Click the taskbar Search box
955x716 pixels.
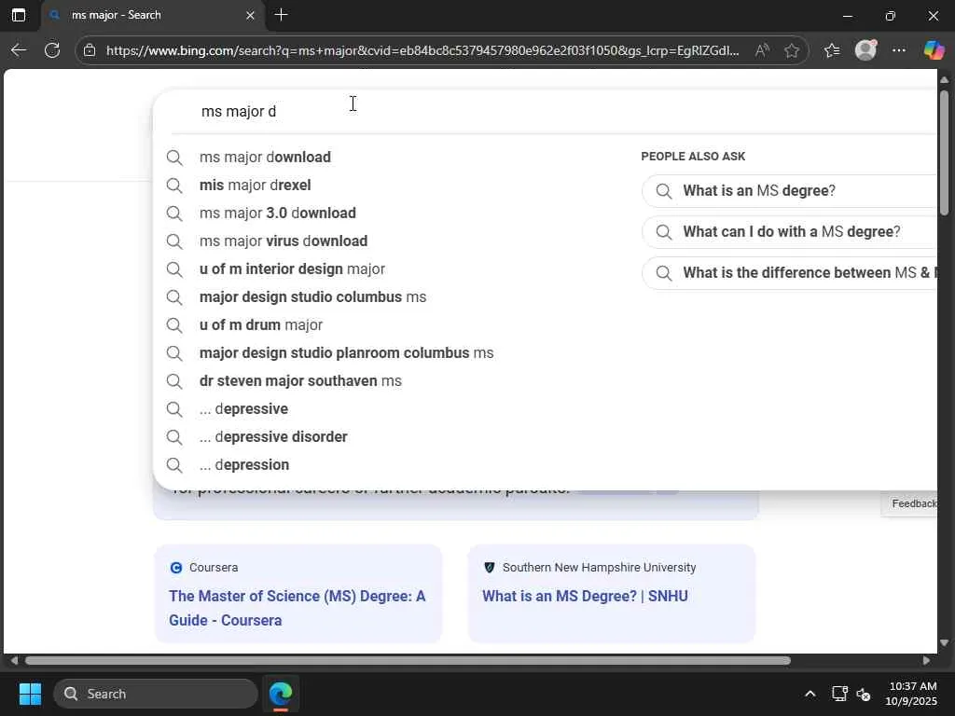(156, 694)
